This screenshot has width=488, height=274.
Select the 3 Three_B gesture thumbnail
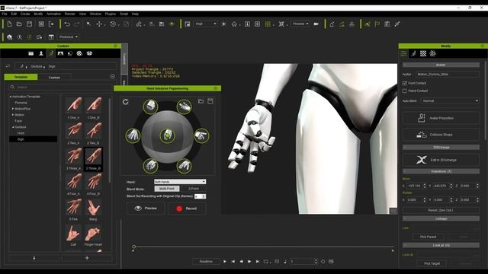tap(93, 158)
